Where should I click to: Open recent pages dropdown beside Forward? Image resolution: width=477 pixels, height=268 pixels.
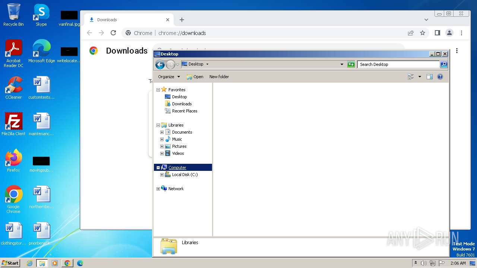[178, 64]
